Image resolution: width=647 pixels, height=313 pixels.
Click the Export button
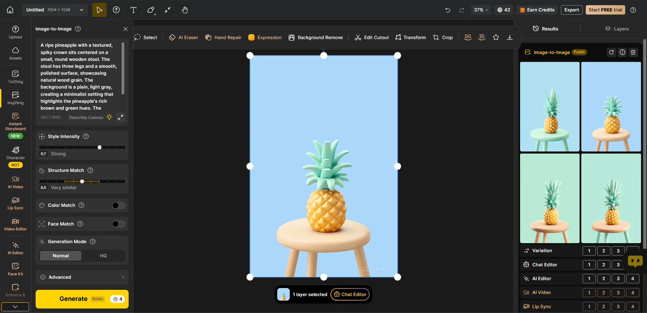tap(572, 10)
